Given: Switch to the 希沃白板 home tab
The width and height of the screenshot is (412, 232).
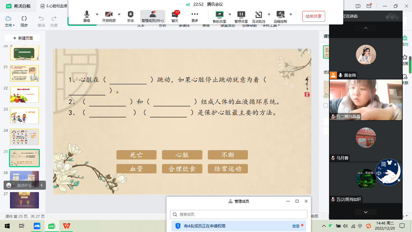Looking at the screenshot, I should tap(19, 6).
